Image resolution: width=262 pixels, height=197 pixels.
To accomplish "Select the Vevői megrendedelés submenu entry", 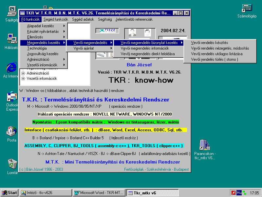I will [90, 43].
